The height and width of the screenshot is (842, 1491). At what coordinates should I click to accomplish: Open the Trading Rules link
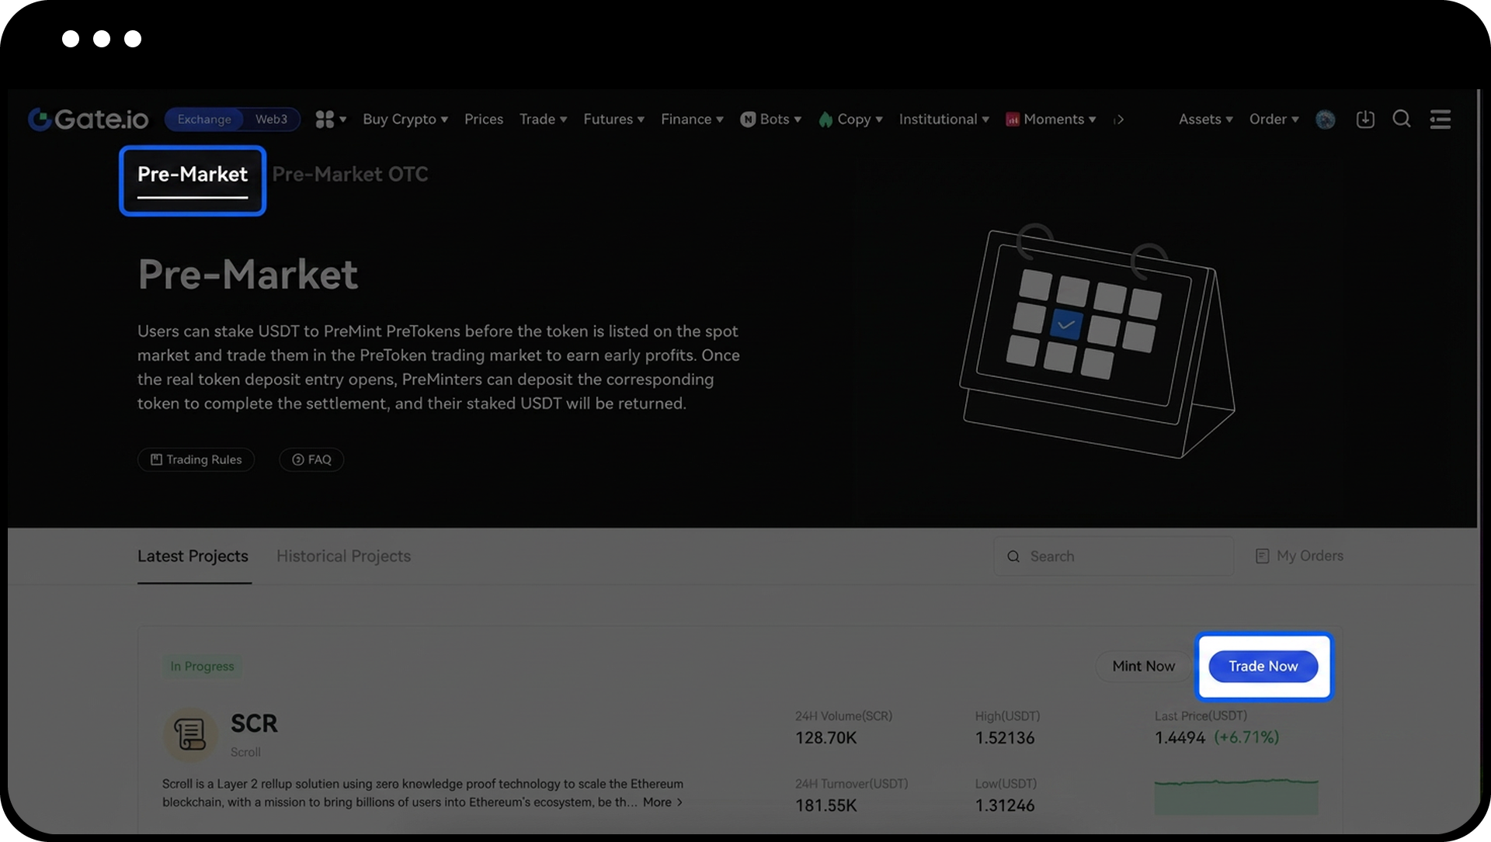click(x=196, y=459)
